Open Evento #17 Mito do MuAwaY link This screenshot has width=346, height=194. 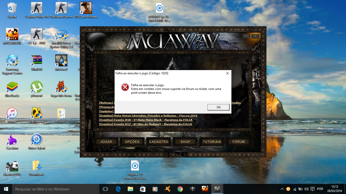[145, 124]
